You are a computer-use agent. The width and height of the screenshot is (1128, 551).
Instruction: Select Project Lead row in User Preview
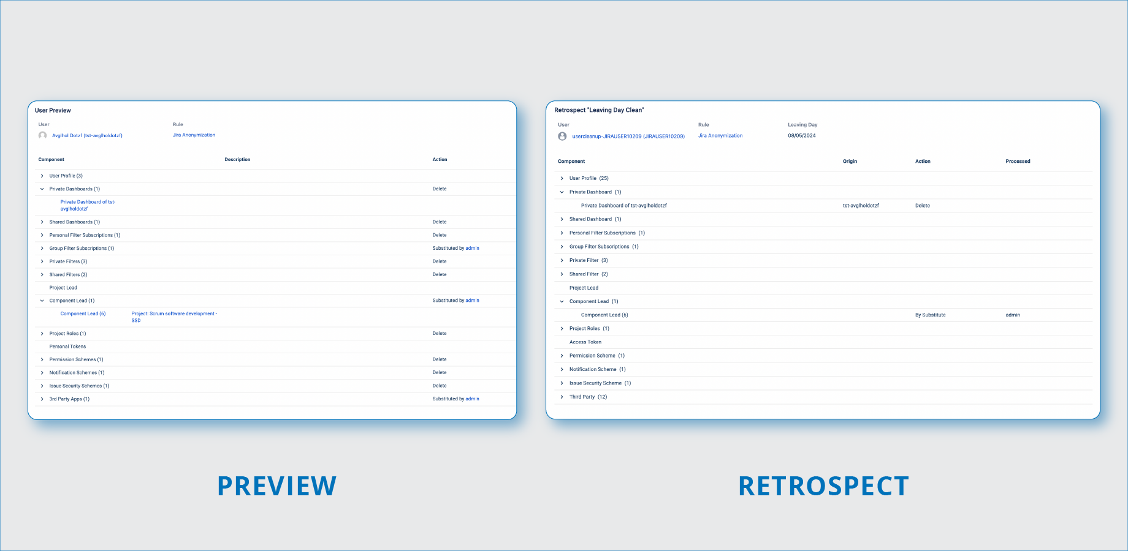tap(274, 288)
